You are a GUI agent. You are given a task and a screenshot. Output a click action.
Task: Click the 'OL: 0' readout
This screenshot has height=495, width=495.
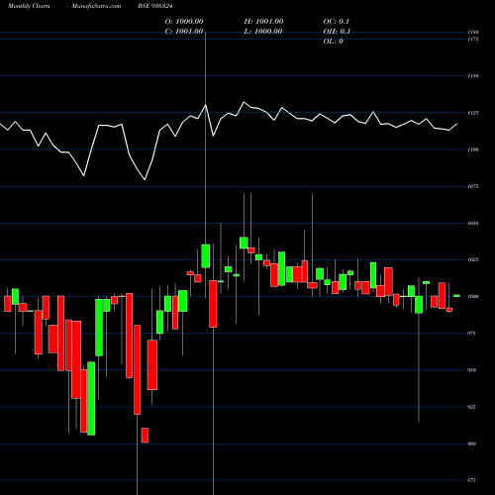pos(334,42)
